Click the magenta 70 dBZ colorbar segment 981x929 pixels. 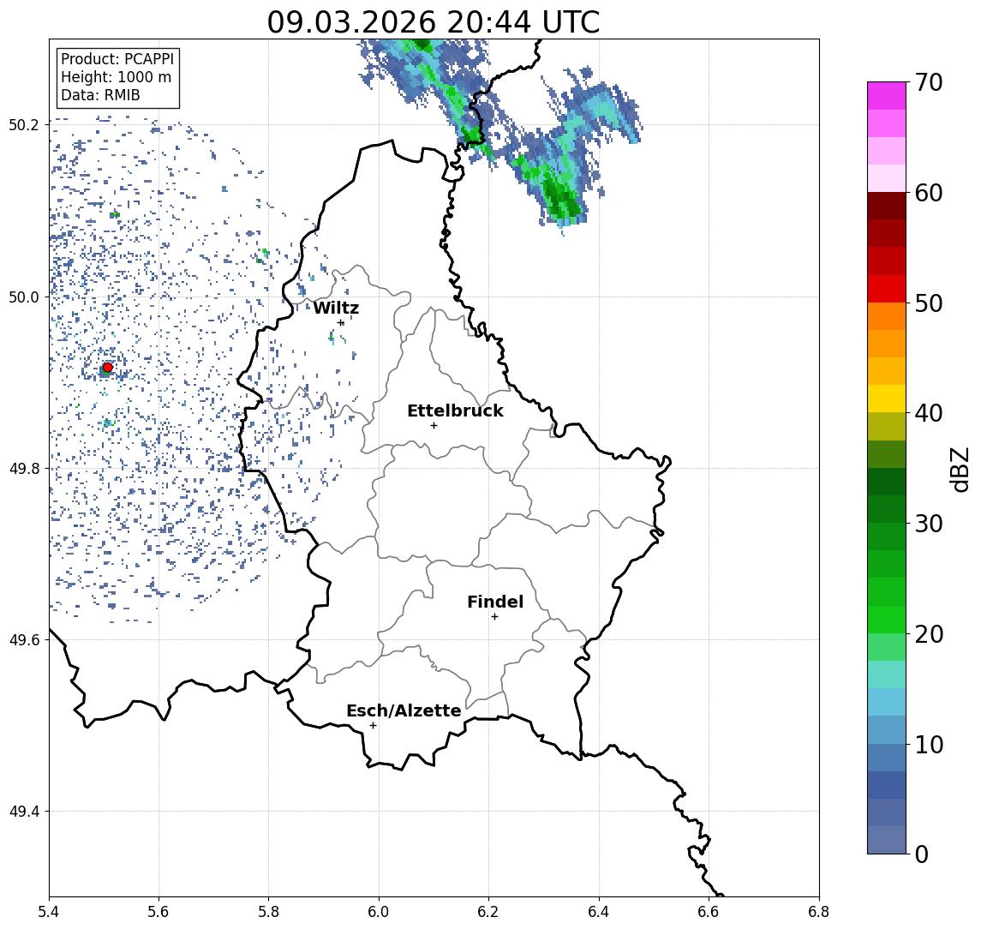(887, 96)
